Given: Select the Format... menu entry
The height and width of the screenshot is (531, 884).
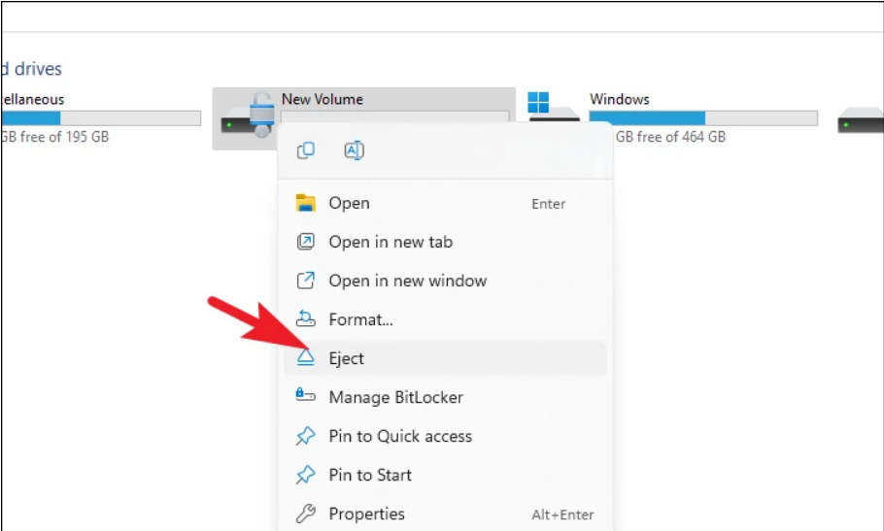Looking at the screenshot, I should tap(360, 319).
